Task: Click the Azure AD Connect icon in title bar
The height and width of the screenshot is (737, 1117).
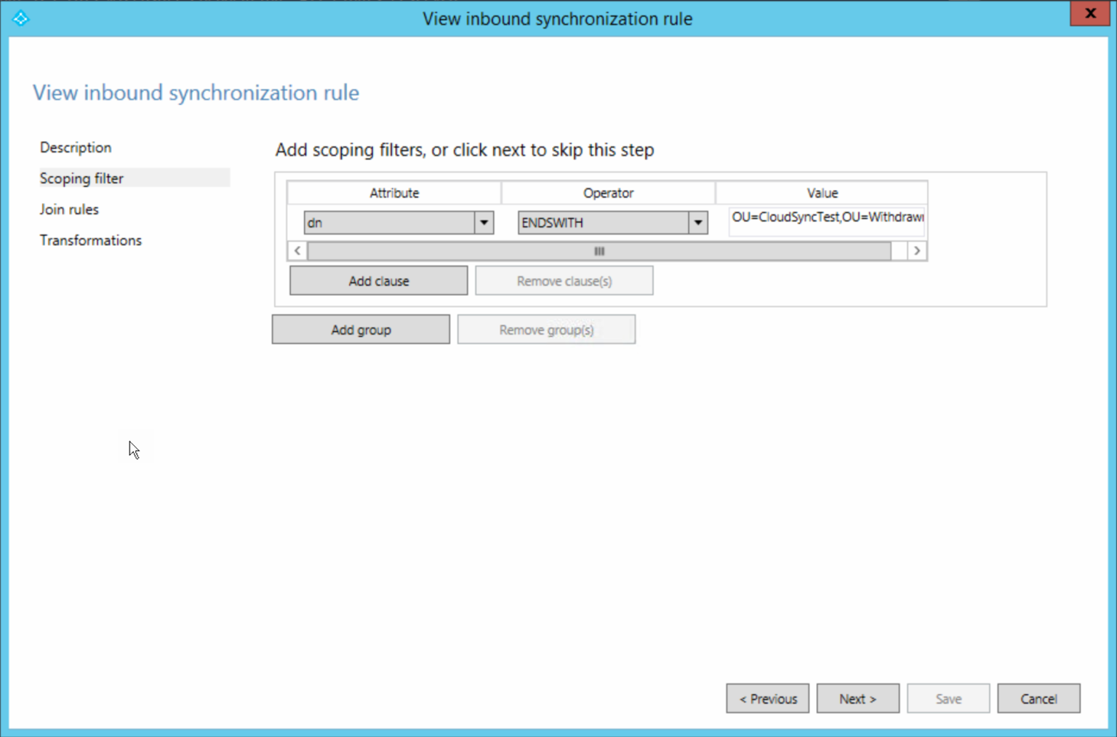Action: pos(20,18)
